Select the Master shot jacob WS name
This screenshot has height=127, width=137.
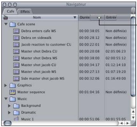pos(39,72)
